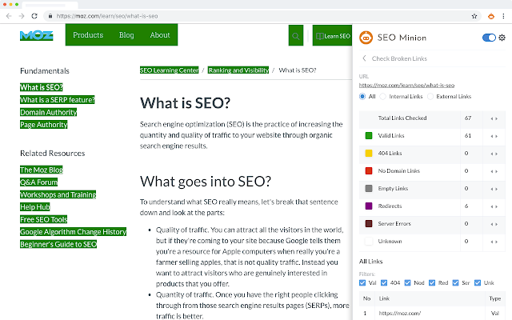Open the Chrome three-dot menu
512x320 pixels.
pyautogui.click(x=501, y=15)
